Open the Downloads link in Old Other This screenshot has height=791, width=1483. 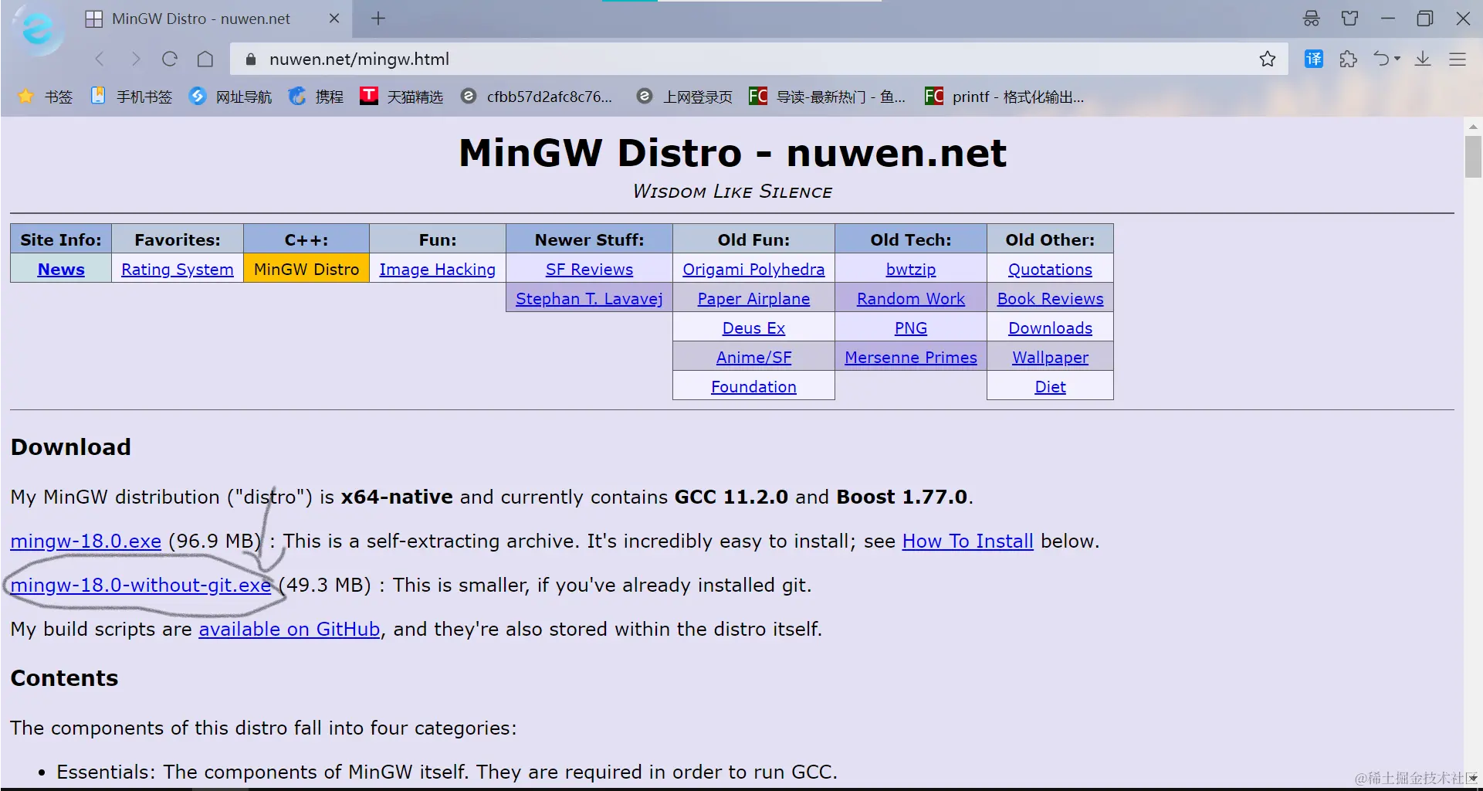click(x=1050, y=328)
